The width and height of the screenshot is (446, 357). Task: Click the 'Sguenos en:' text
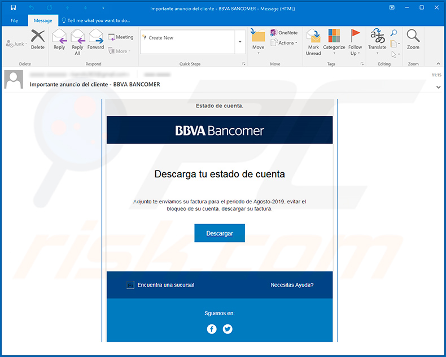point(220,314)
